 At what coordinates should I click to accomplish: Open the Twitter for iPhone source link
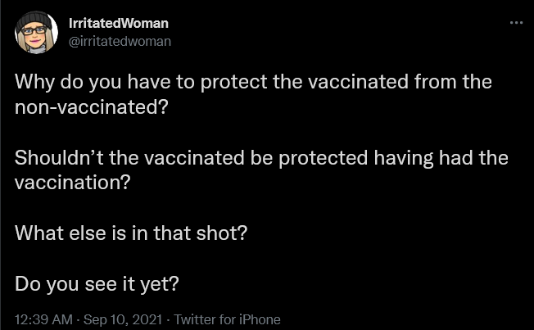228,319
